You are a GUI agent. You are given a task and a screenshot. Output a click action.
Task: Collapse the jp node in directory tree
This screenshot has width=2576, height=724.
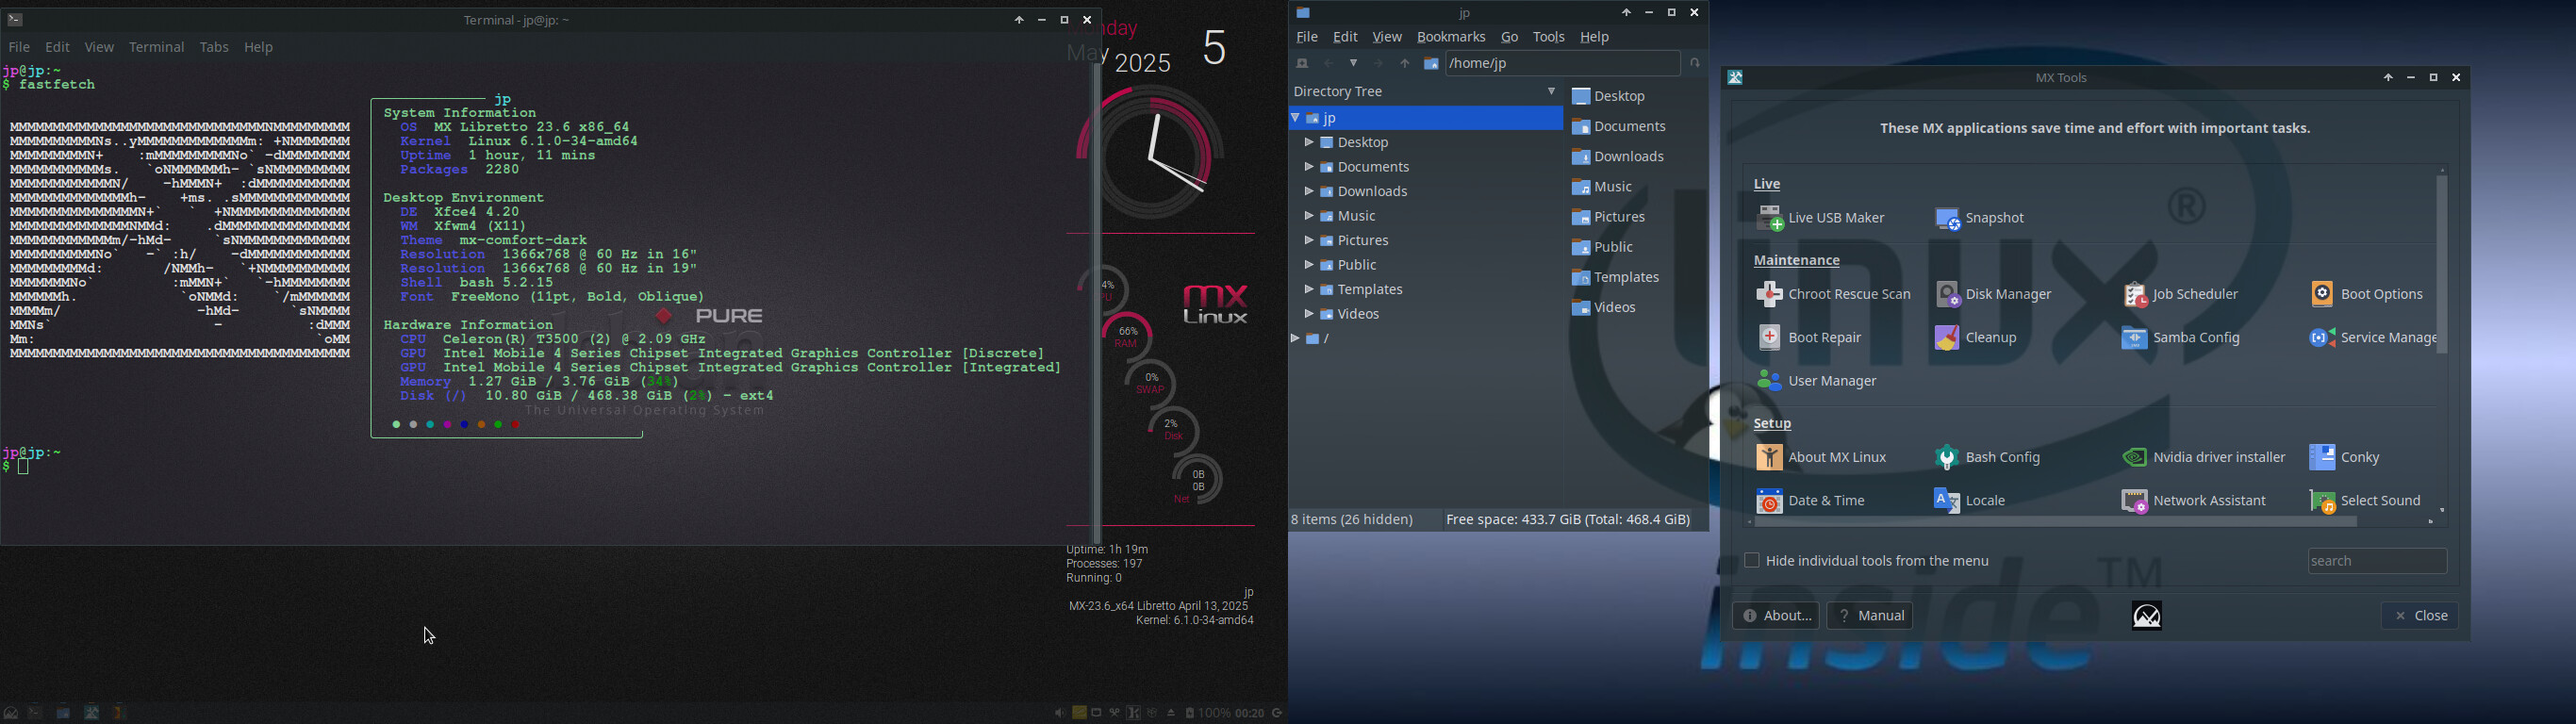click(1296, 118)
